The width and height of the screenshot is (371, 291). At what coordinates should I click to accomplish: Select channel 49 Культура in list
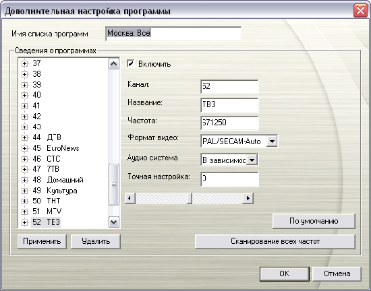click(x=55, y=191)
